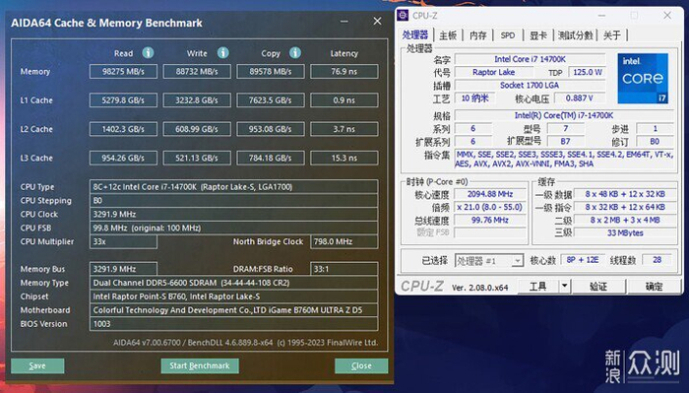Click the L3 Cache latency value 15.3 ns
689x393 pixels.
tap(344, 158)
